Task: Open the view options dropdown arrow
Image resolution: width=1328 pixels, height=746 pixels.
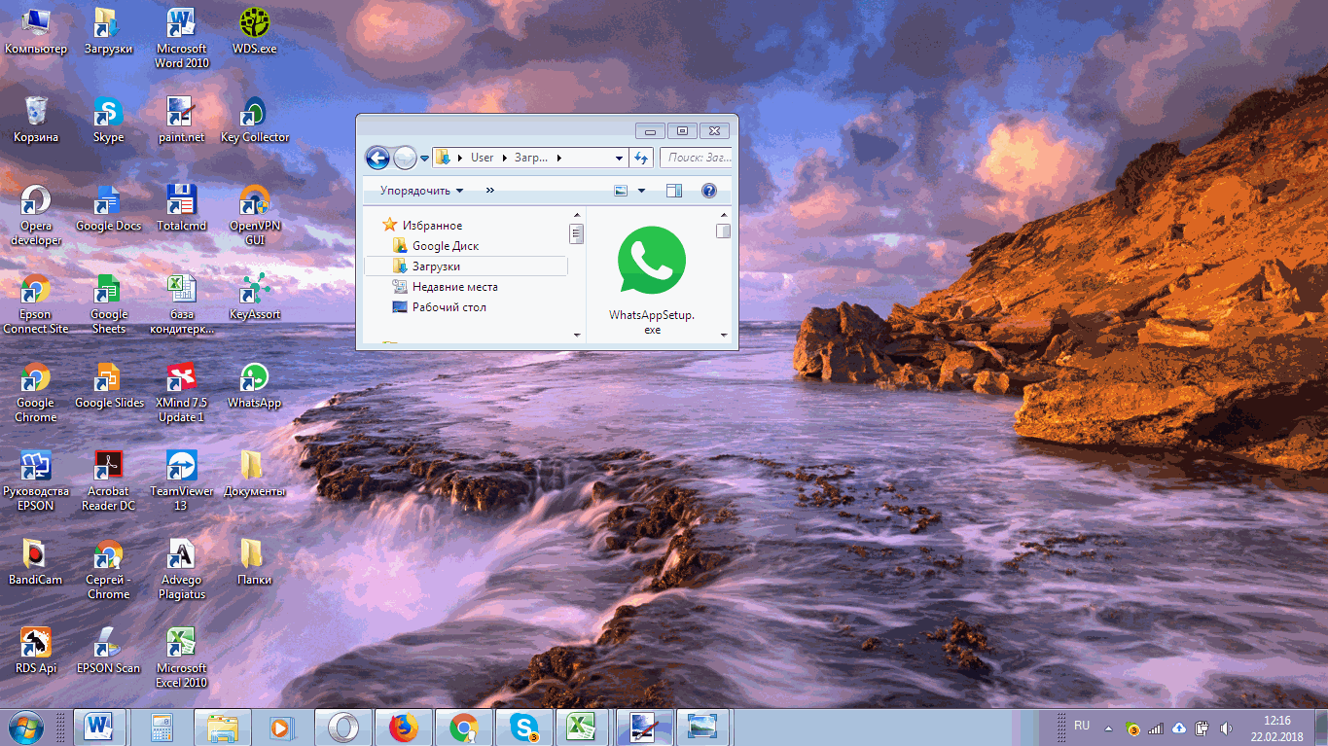Action: click(x=641, y=191)
